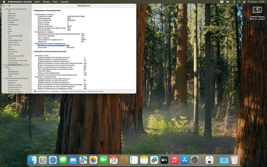267x167 pixels.
Task: Select Камера in the sidebar
Action: pos(11,49)
